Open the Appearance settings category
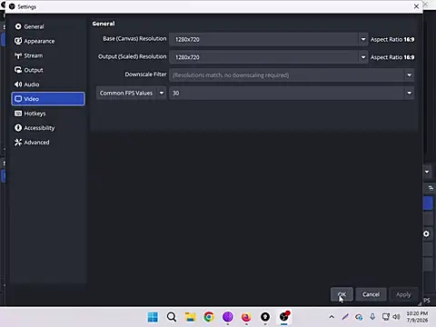This screenshot has height=327, width=436. (48, 41)
